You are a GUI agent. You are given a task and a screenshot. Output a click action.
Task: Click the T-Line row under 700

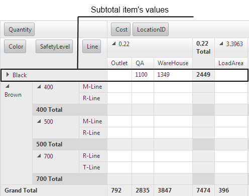click(x=93, y=167)
